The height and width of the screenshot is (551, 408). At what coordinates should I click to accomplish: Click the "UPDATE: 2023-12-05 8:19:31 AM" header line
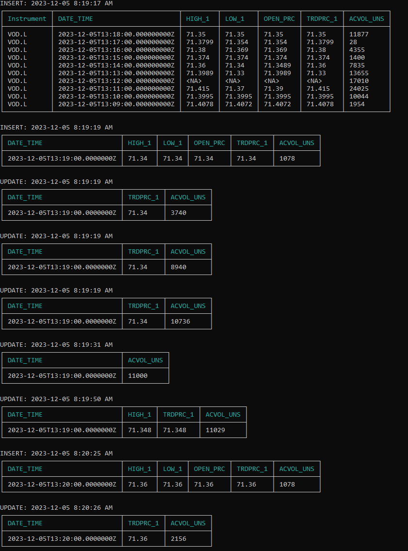[56, 345]
